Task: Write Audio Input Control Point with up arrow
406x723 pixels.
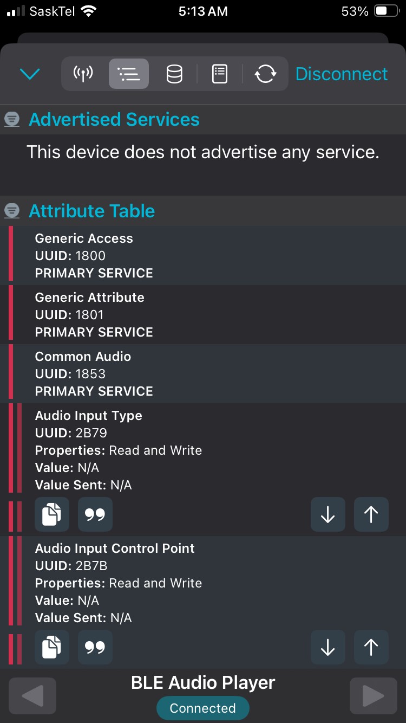Action: pos(371,647)
